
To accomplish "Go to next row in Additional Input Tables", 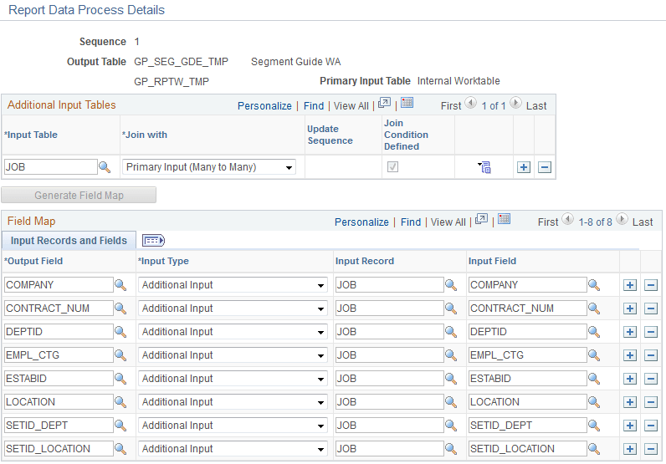I will (515, 103).
